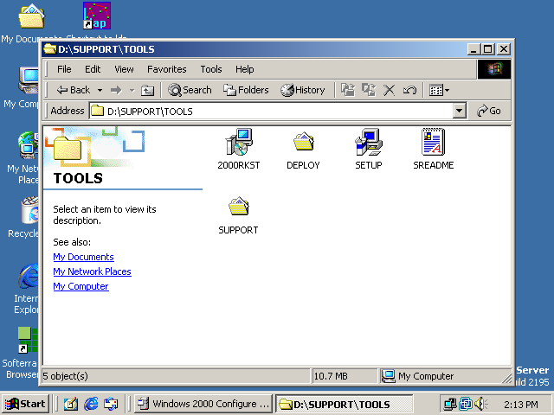Launch Outlook Express from quick launch
Viewport: 554px width, 415px height.
[x=111, y=404]
